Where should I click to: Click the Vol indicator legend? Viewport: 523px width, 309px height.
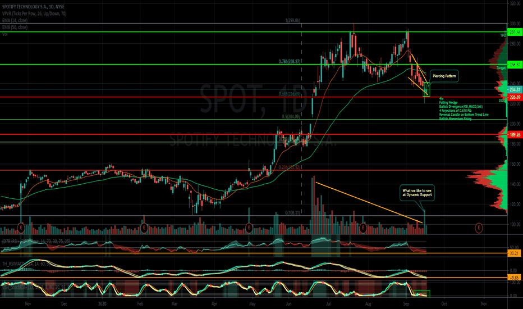pyautogui.click(x=5, y=34)
